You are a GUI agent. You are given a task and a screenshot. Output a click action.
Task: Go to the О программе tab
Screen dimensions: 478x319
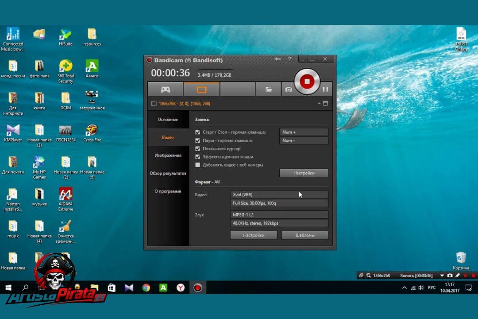click(x=168, y=191)
